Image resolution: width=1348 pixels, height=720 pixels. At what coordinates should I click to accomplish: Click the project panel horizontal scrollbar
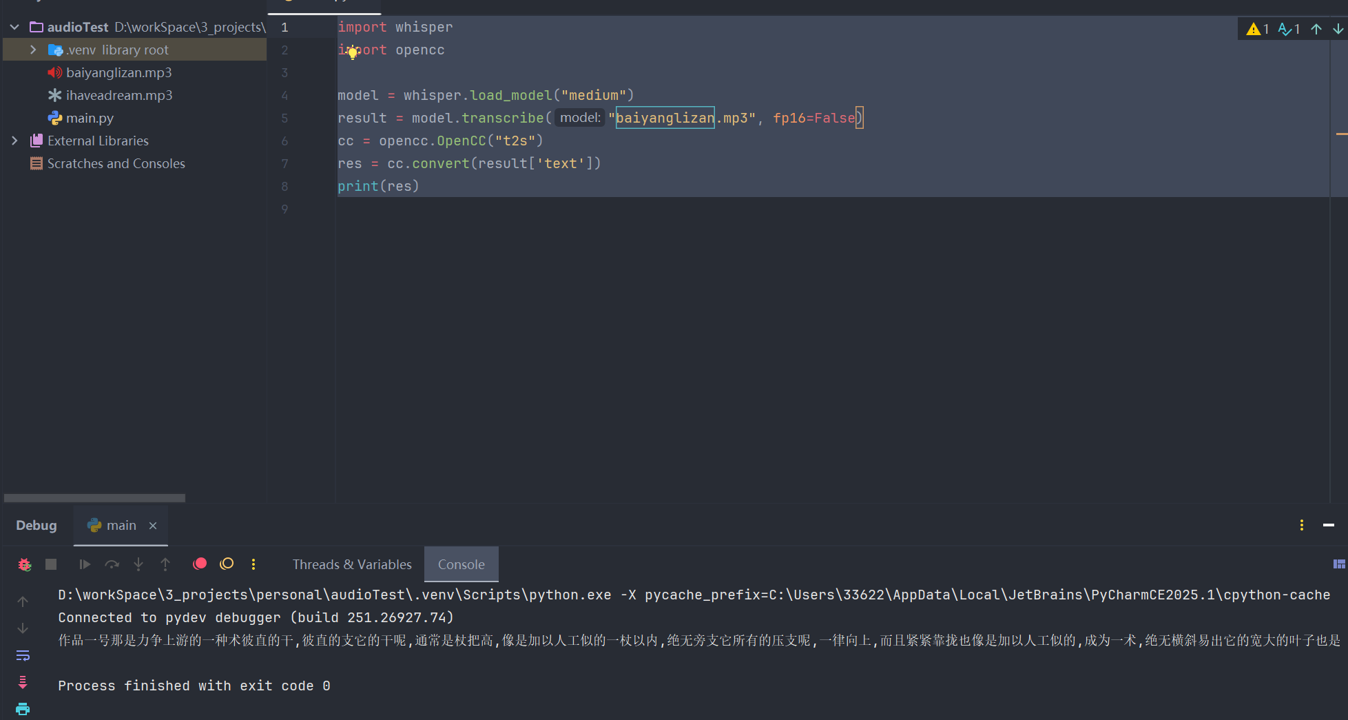pyautogui.click(x=94, y=497)
